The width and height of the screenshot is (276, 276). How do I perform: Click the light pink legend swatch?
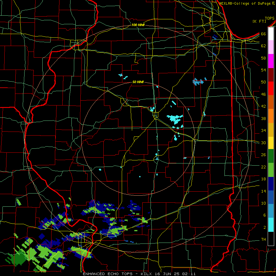tap(271, 47)
